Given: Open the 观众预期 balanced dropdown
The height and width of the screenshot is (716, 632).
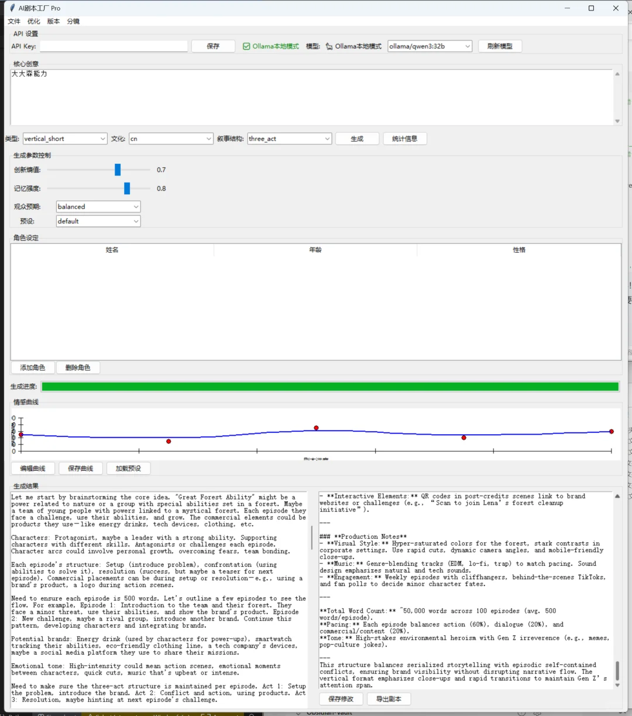Looking at the screenshot, I should click(98, 206).
